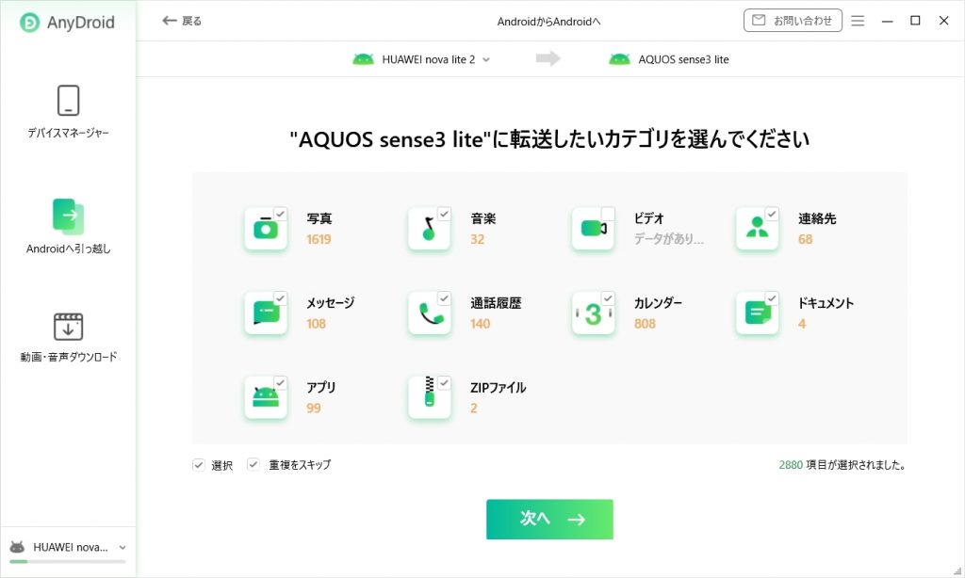Screen dimensions: 965x578
Task: Click the bottom-left HUAWEI device icon
Action: (17, 547)
